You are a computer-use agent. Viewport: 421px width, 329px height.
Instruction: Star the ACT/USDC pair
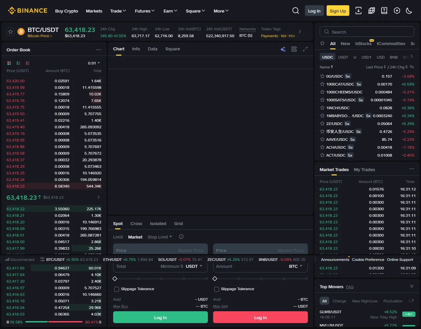click(322, 155)
